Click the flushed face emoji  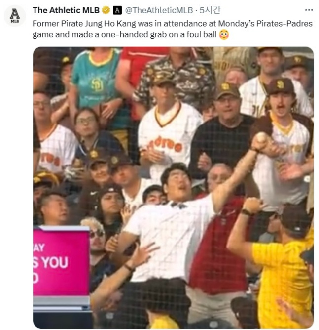coord(224,35)
